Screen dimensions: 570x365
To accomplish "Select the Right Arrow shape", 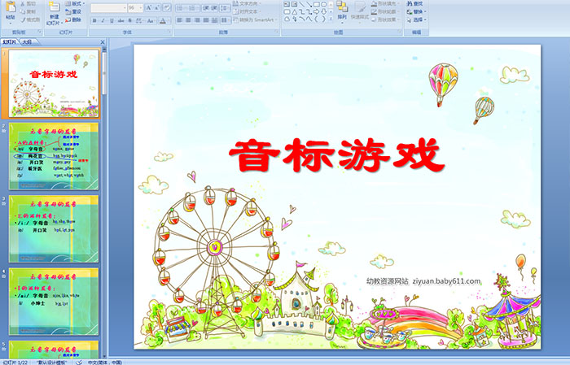I will click(316, 12).
